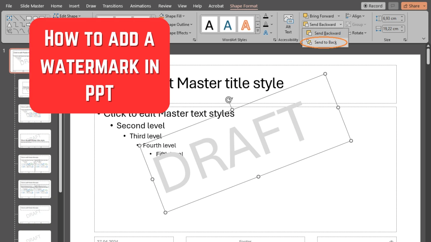The height and width of the screenshot is (242, 431).
Task: Click the Text Fill color icon
Action: pos(266,16)
